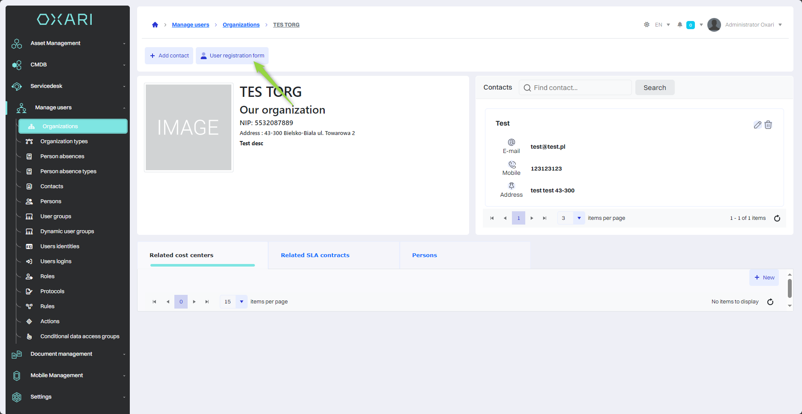
Task: Collapse the Manage users section
Action: (69, 108)
